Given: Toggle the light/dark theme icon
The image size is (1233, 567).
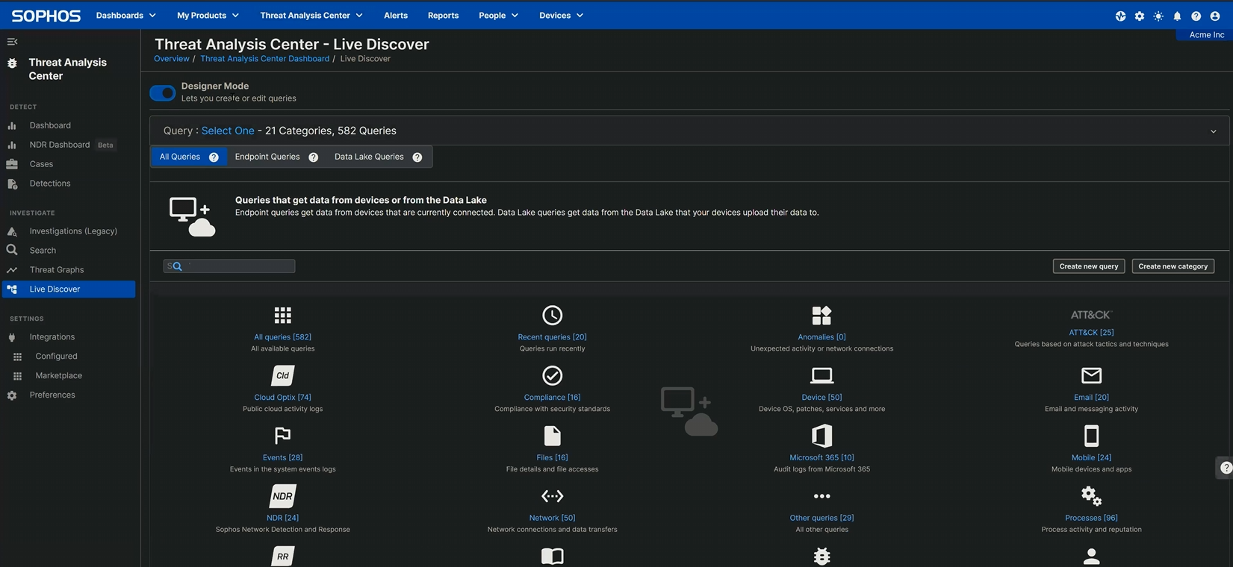Looking at the screenshot, I should 1158,16.
